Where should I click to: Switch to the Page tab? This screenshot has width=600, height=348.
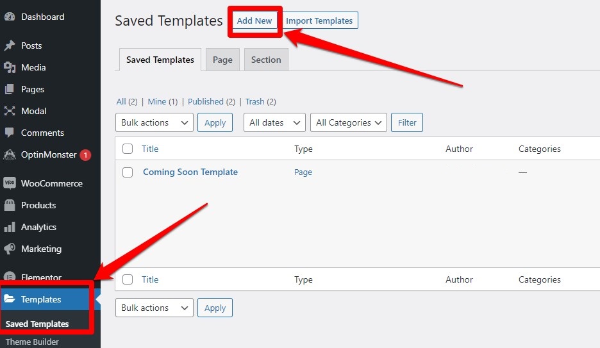click(222, 60)
